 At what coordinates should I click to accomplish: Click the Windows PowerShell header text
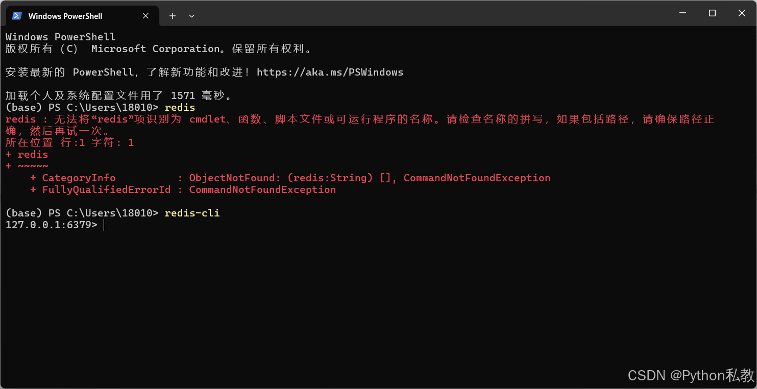(x=59, y=36)
